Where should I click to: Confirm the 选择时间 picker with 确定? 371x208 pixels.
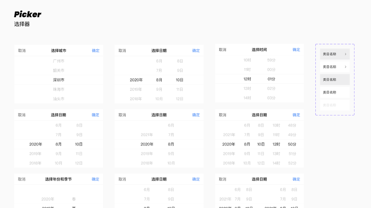296,49
